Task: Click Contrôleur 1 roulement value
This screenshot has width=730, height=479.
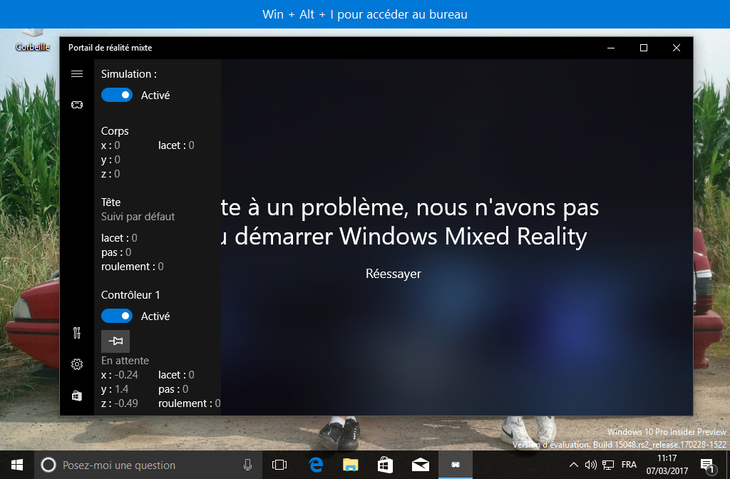Action: tap(217, 403)
